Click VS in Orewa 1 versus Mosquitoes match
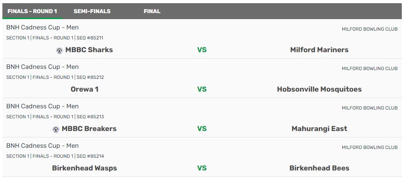This screenshot has height=184, width=415. pos(202,89)
